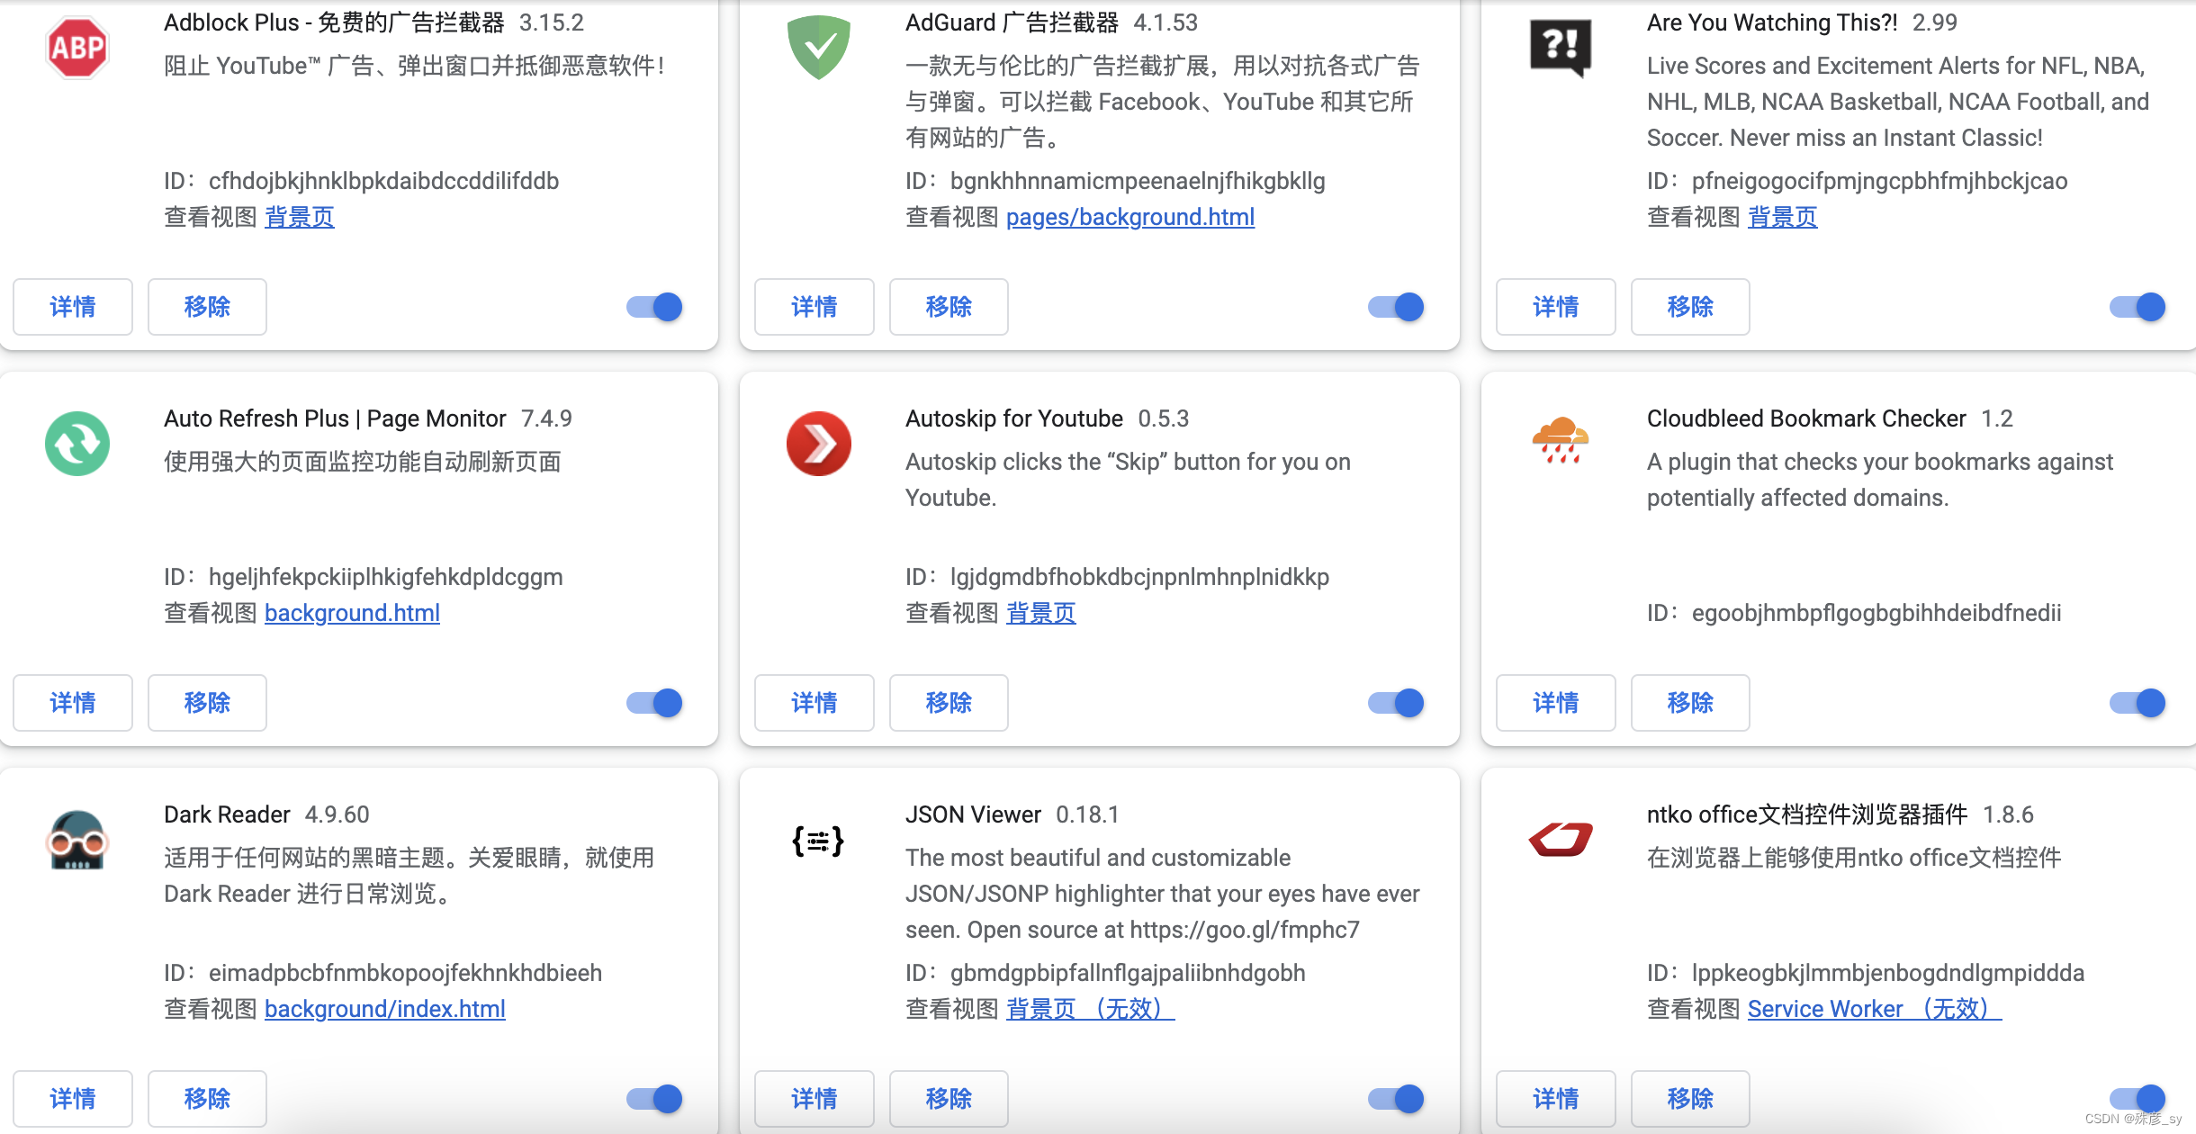Image resolution: width=2196 pixels, height=1134 pixels.
Task: Click the JSON Viewer braces icon
Action: pos(818,841)
